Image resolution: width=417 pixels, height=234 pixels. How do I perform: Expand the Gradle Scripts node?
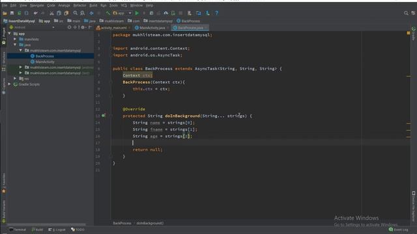(x=10, y=84)
